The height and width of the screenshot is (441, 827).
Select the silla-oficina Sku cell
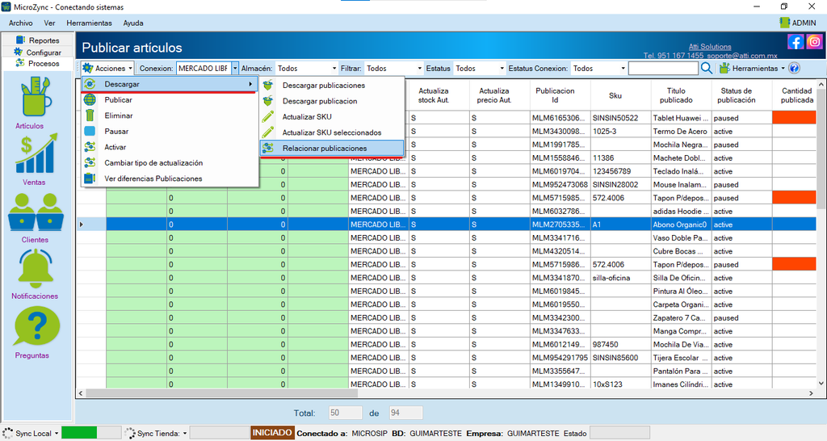pos(621,278)
